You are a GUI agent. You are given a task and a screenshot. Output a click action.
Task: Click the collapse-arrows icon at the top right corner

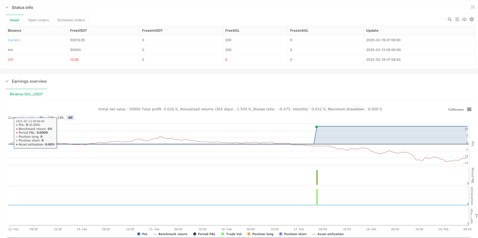tap(473, 7)
